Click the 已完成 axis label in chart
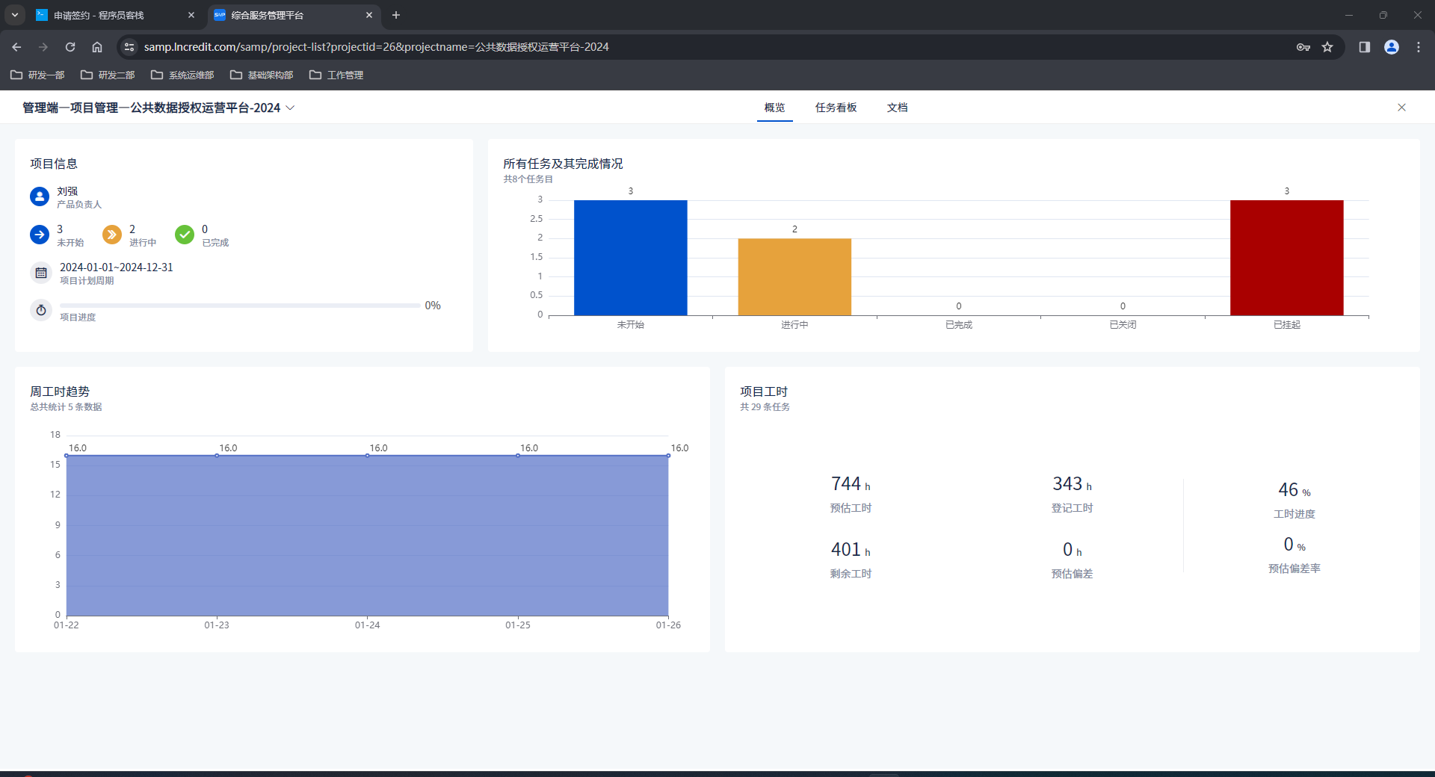1435x777 pixels. [959, 325]
